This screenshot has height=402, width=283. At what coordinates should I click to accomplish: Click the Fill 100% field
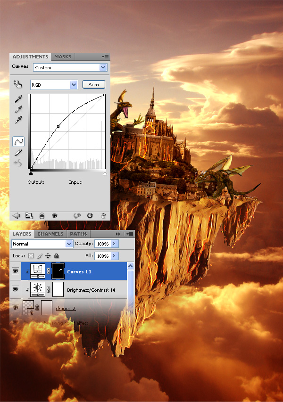pos(103,256)
